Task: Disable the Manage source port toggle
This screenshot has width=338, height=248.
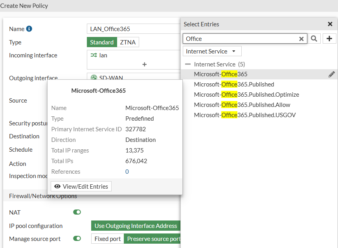Action: click(x=77, y=239)
